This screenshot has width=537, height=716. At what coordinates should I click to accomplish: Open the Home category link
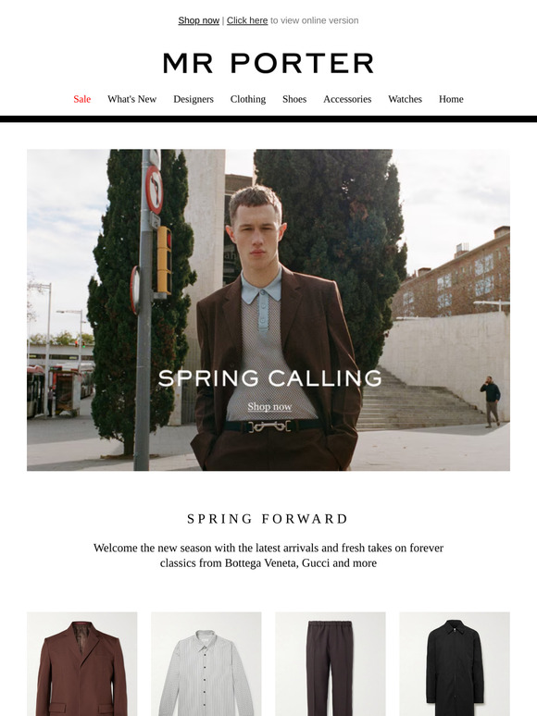(x=451, y=99)
